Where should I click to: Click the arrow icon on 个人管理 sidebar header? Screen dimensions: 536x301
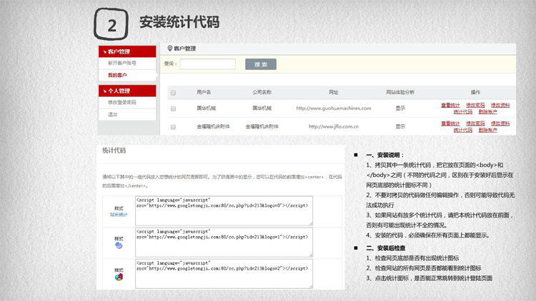103,91
